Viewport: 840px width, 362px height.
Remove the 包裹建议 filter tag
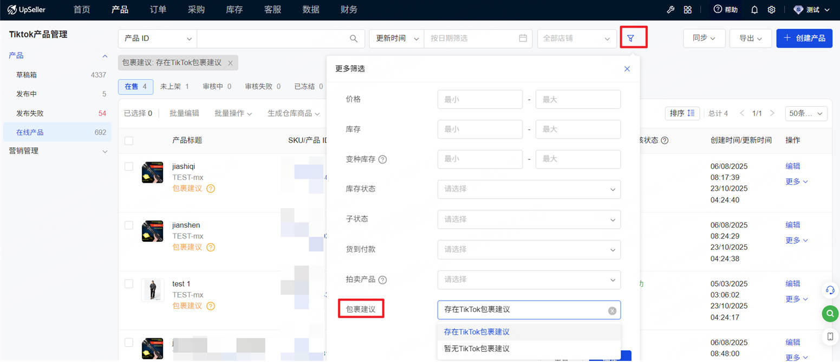[x=230, y=63]
